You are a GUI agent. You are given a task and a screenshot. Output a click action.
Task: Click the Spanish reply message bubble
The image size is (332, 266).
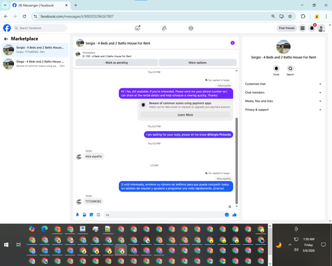tap(176, 186)
